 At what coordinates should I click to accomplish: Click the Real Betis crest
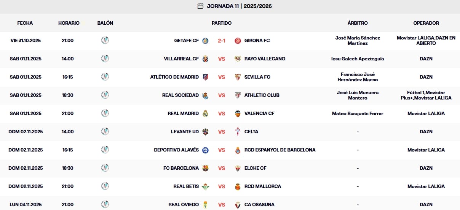pos(205,186)
